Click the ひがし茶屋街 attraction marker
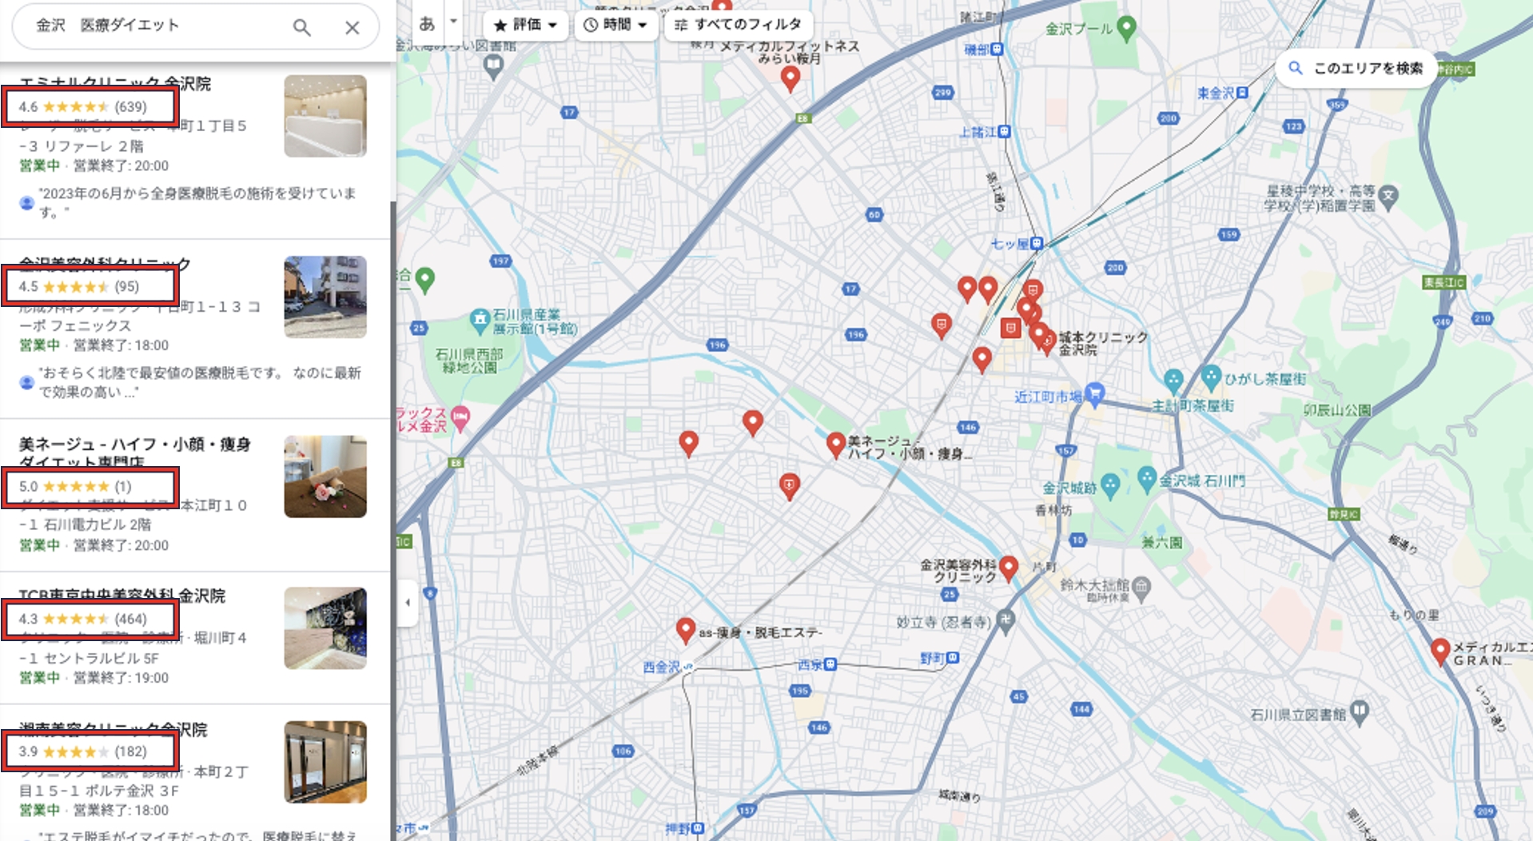The image size is (1533, 841). coord(1211,377)
